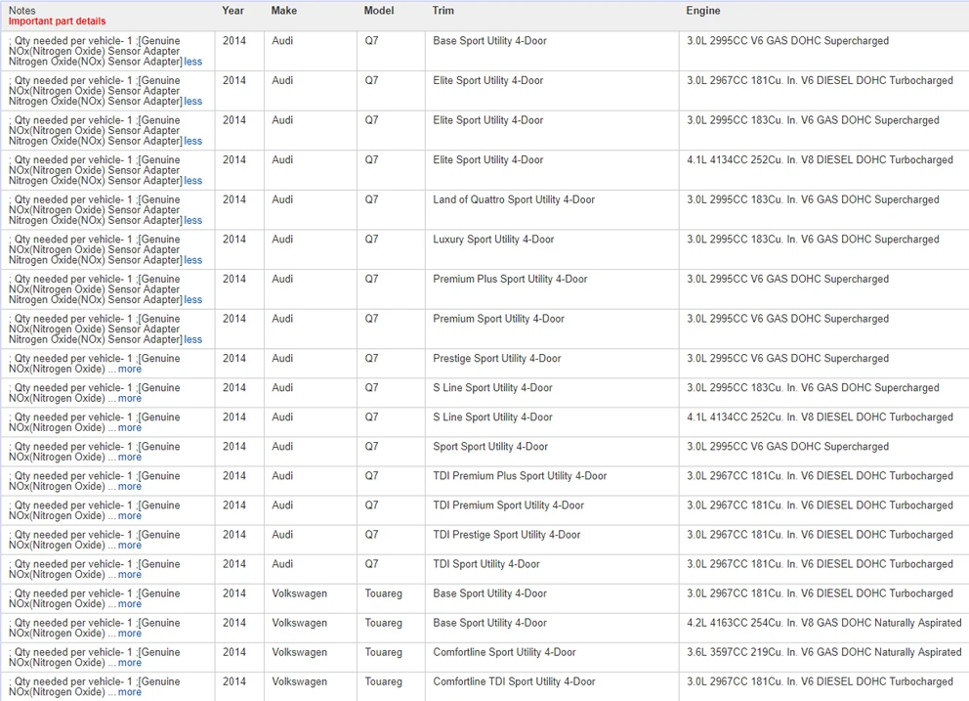
Task: Click year 2014 in Audi Q7 Base row
Action: tap(234, 41)
